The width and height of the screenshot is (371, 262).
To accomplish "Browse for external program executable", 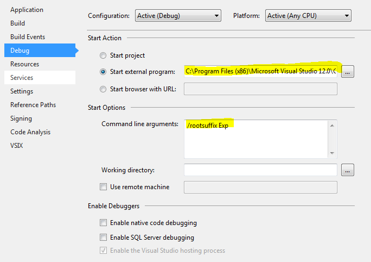I will [x=347, y=72].
